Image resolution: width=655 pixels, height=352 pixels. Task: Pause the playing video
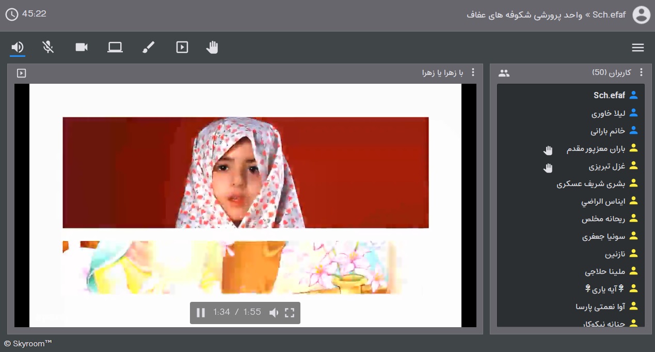[201, 312]
